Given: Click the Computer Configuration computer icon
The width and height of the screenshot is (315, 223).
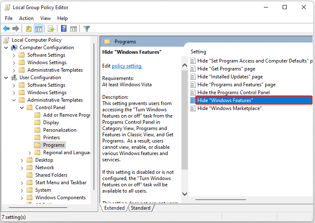Looking at the screenshot, I should coord(14,48).
